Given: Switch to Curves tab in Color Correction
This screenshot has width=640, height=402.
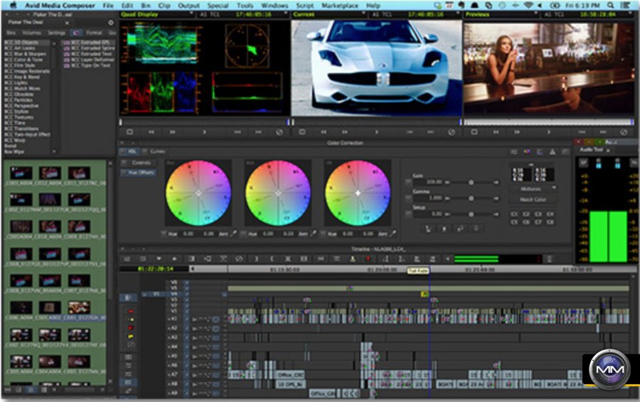Looking at the screenshot, I should [x=154, y=151].
